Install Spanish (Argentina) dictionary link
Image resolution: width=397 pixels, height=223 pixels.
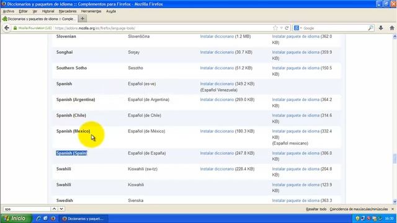(x=216, y=100)
